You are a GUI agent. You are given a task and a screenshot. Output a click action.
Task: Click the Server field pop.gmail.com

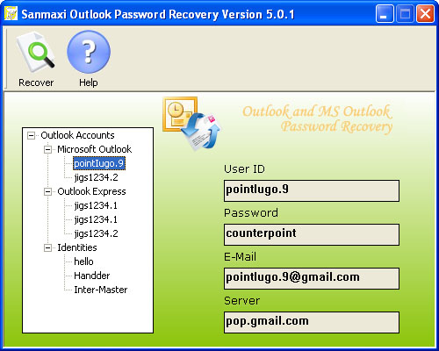(312, 322)
